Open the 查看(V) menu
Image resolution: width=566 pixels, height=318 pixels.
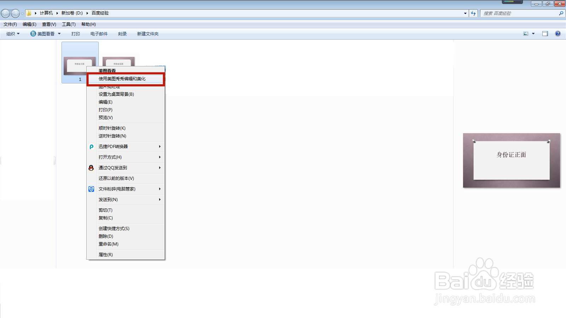pos(49,24)
